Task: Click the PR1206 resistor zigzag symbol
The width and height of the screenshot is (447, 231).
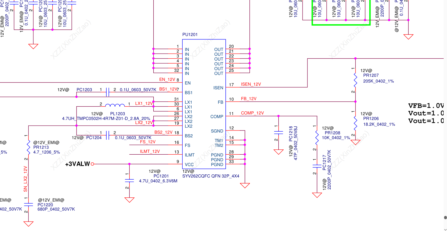Action: tap(355, 123)
